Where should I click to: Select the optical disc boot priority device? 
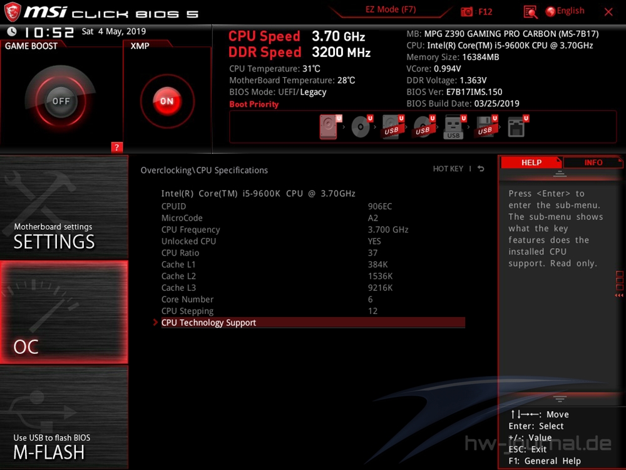361,127
